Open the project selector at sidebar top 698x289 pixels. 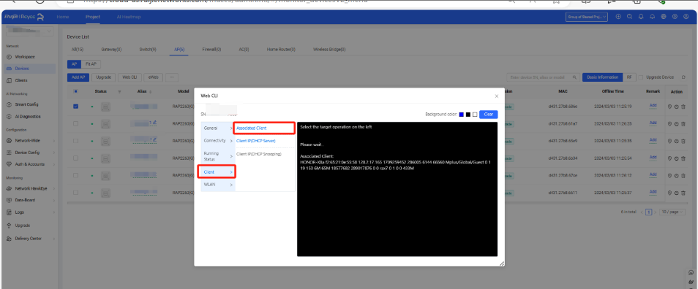tap(30, 31)
